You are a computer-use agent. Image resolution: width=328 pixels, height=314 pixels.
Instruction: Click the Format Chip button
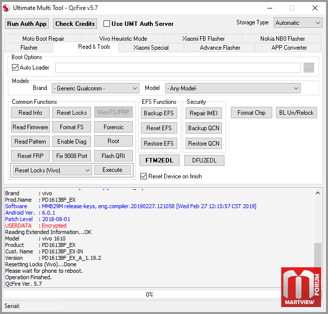(251, 113)
